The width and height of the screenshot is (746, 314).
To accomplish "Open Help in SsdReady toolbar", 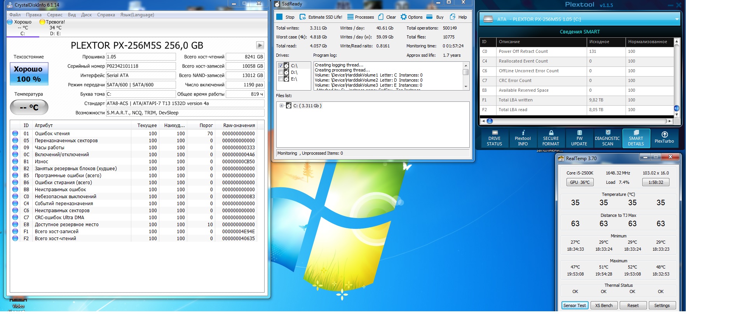I will pos(458,17).
